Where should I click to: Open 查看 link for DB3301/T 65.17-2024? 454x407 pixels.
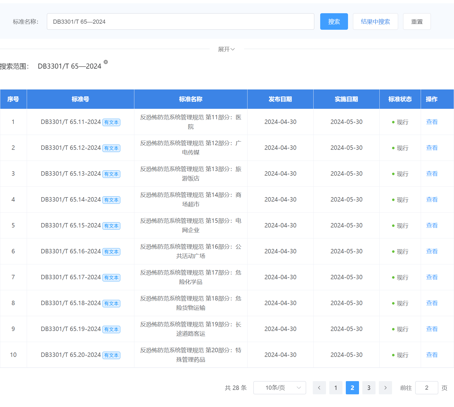[431, 277]
